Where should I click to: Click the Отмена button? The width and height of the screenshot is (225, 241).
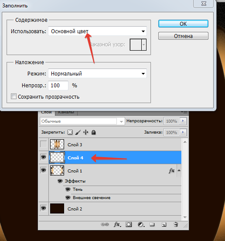pos(183,36)
